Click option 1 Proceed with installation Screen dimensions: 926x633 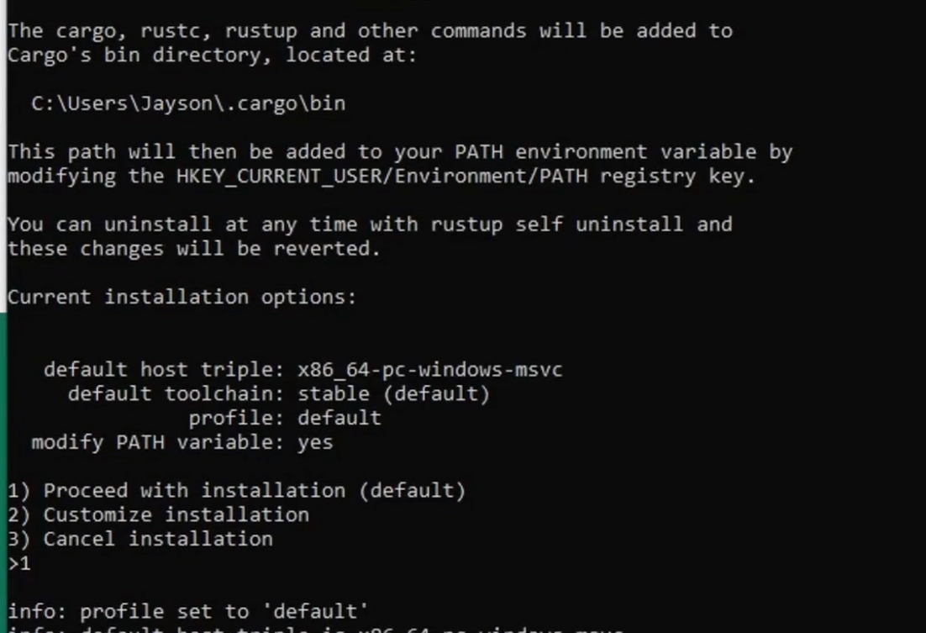pyautogui.click(x=236, y=490)
